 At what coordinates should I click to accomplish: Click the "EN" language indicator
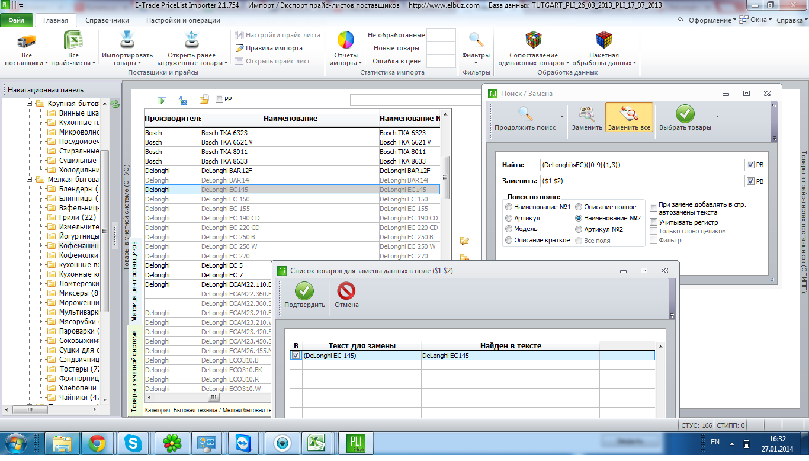tap(715, 442)
